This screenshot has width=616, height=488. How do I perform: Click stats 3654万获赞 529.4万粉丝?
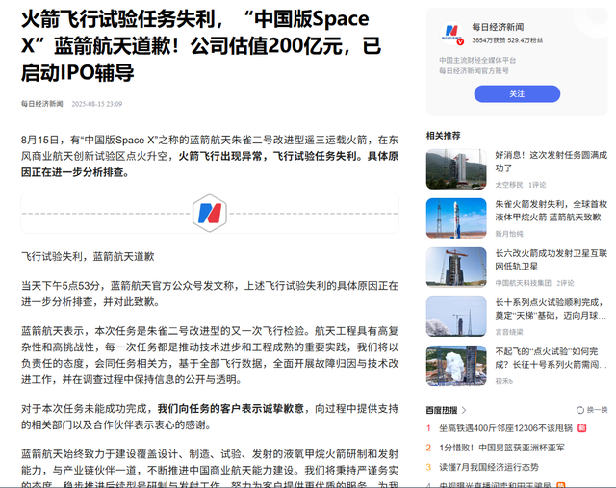tap(507, 40)
